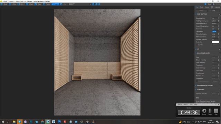
Task: Click the Contrast spinner arrows
Action: click(219, 29)
